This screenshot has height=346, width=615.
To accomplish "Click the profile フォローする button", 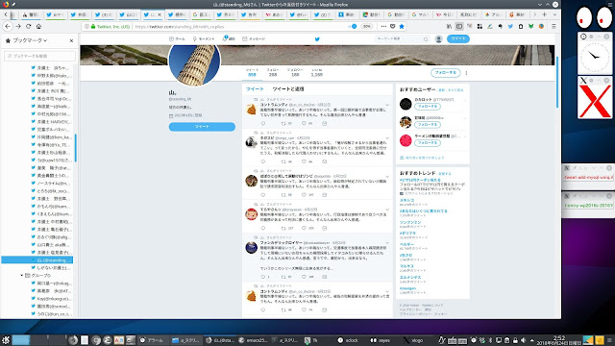I will point(445,73).
